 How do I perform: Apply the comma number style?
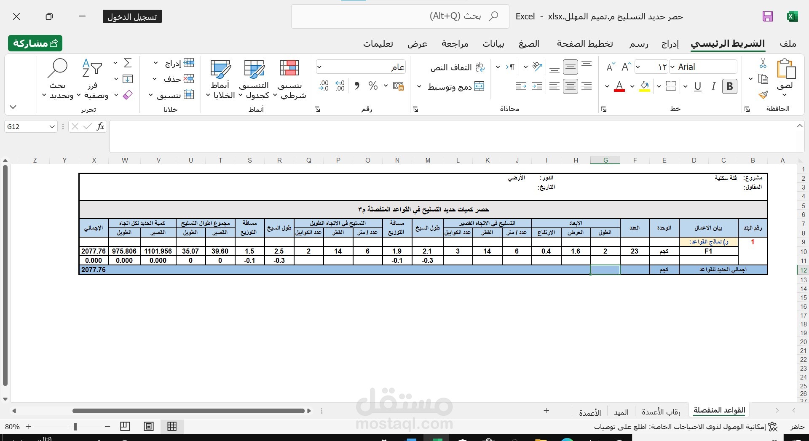[x=357, y=86]
